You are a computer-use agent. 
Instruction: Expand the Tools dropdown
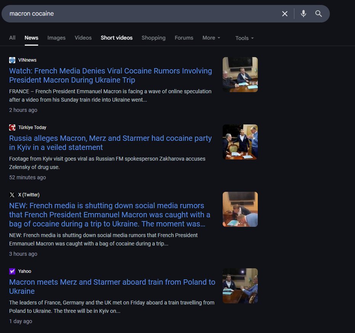244,38
